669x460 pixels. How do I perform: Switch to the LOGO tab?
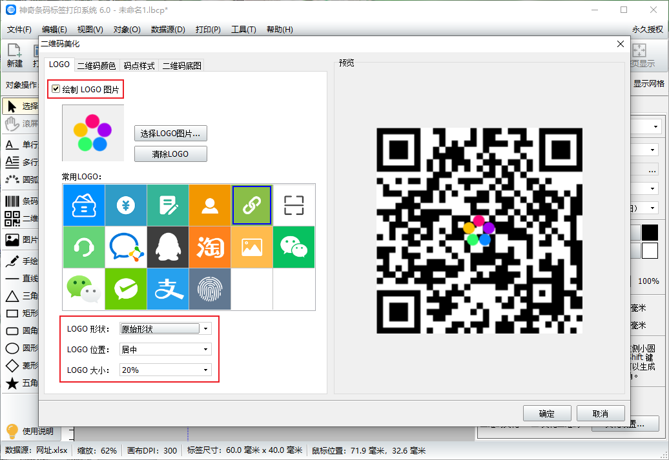[x=59, y=65]
